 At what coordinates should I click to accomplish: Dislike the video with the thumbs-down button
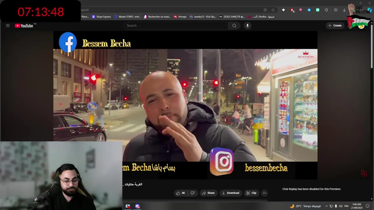pos(192,193)
